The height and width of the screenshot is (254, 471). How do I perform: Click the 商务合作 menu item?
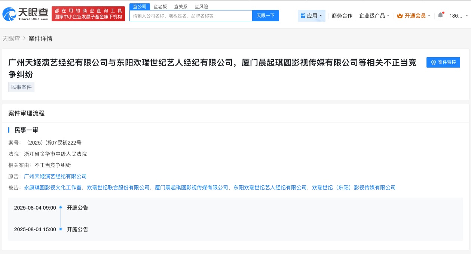(342, 16)
